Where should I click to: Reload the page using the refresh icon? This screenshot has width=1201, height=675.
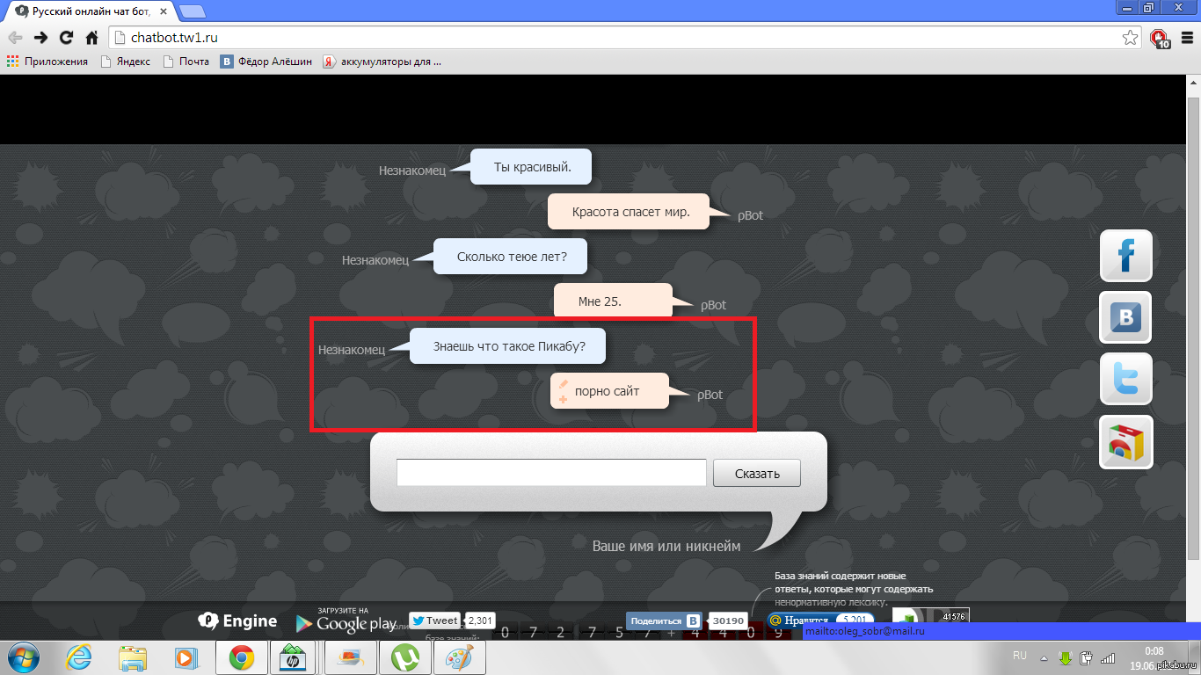(66, 38)
